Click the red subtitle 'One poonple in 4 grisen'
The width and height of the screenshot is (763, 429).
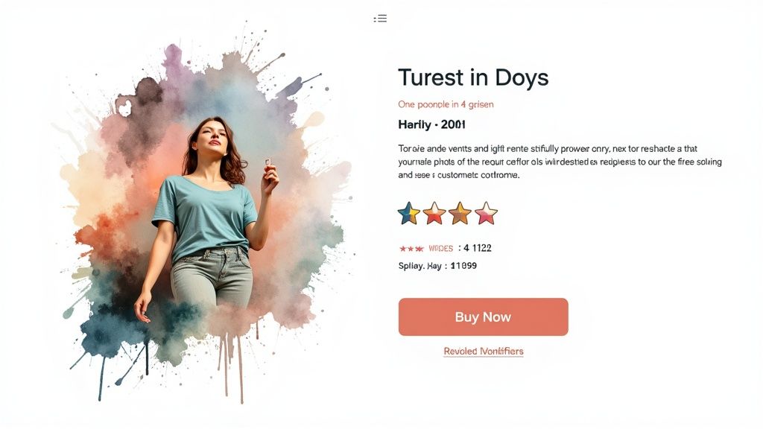tap(446, 104)
